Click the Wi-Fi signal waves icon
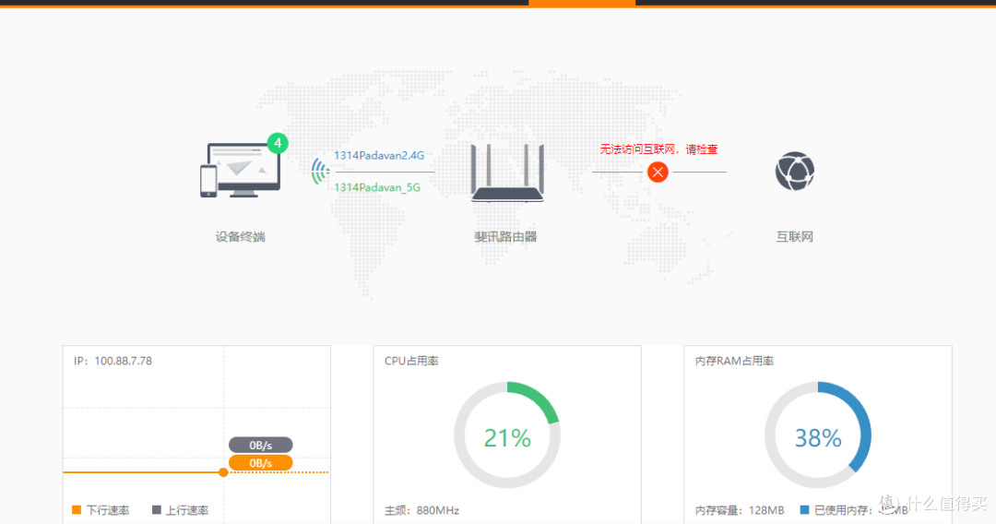 click(320, 172)
